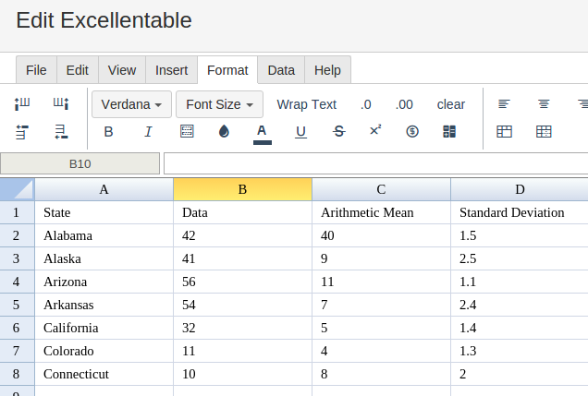Open the Data menu tab
588x396 pixels.
point(281,70)
